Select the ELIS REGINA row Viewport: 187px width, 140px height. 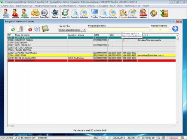[x=92, y=43]
